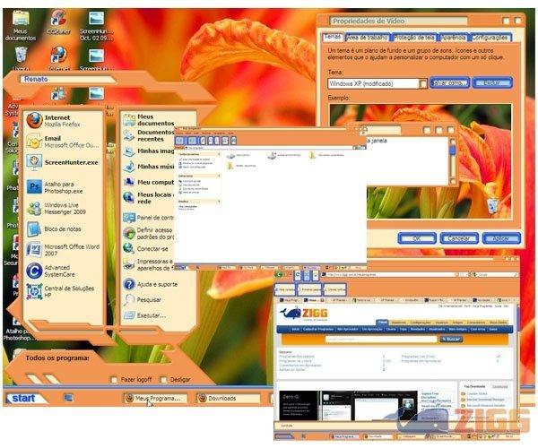
Task: Click the browser reload button
Action: [298, 274]
